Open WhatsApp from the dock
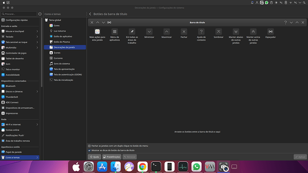The image size is (308, 173). 196,166
